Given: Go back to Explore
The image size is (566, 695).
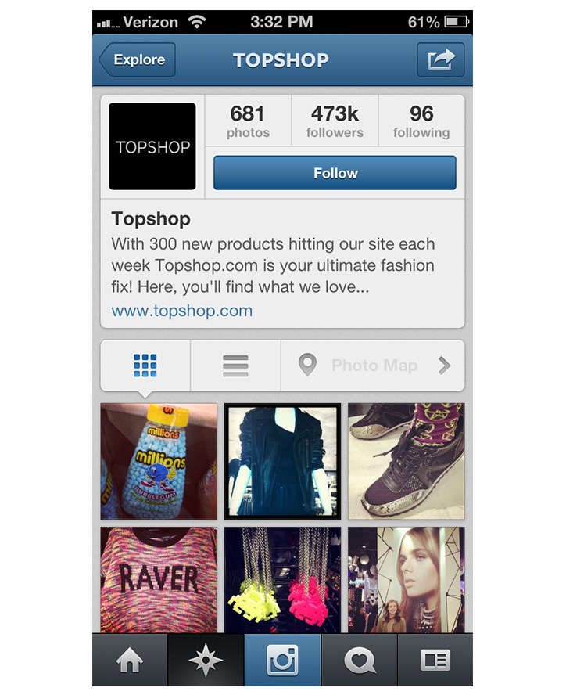Looking at the screenshot, I should pos(138,59).
